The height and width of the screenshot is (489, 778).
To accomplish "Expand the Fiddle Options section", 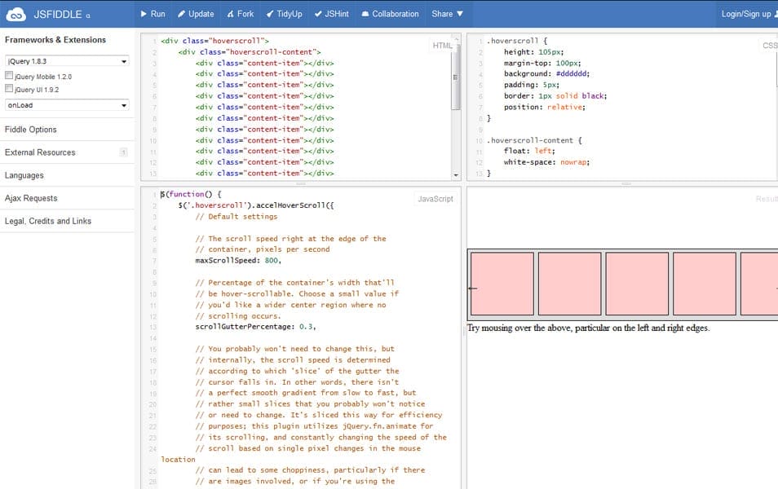I will click(x=31, y=130).
